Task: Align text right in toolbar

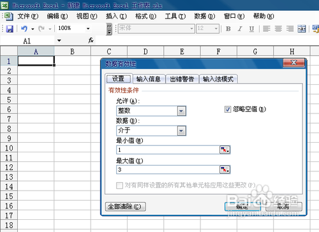Action: point(290,29)
